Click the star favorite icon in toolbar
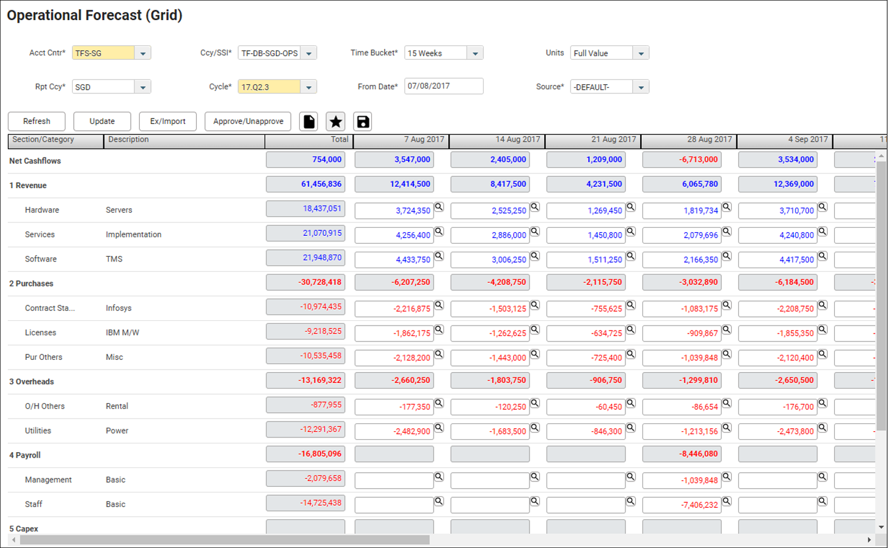 click(335, 122)
